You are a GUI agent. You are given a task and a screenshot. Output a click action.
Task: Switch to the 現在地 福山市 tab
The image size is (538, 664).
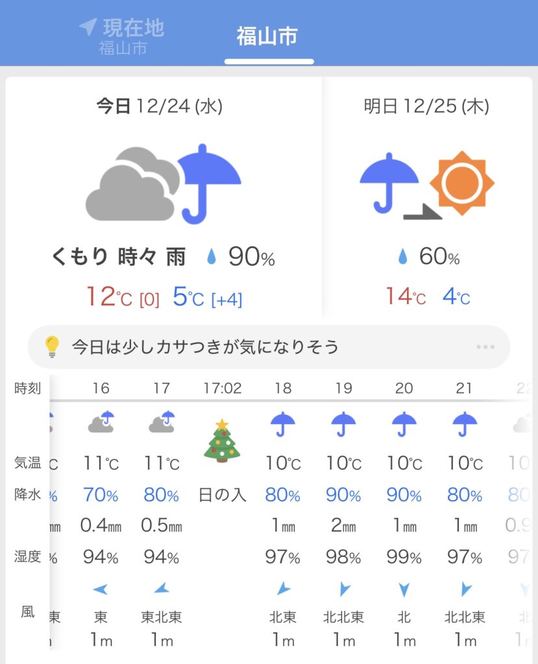(x=123, y=36)
